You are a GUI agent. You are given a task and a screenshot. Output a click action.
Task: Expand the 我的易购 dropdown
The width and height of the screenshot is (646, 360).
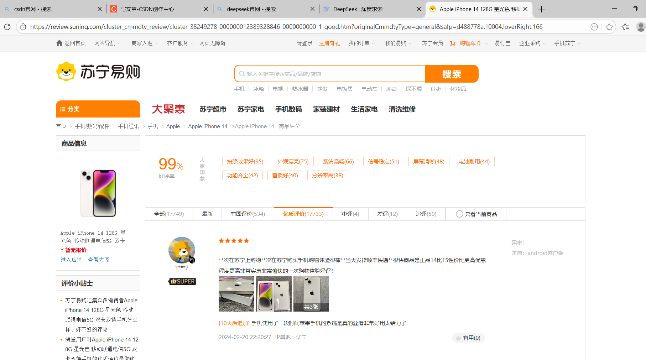(398, 43)
